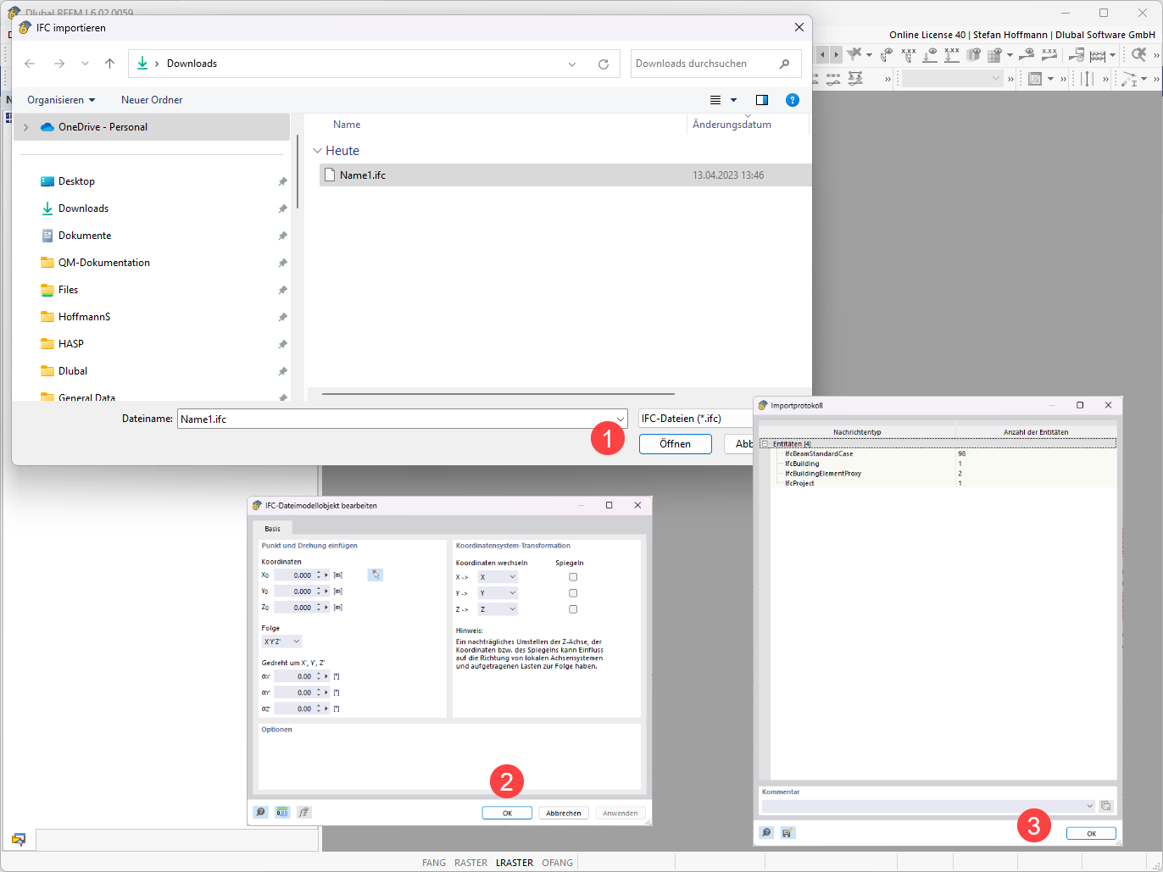Enable Spiegeln for the Z axis

[572, 608]
